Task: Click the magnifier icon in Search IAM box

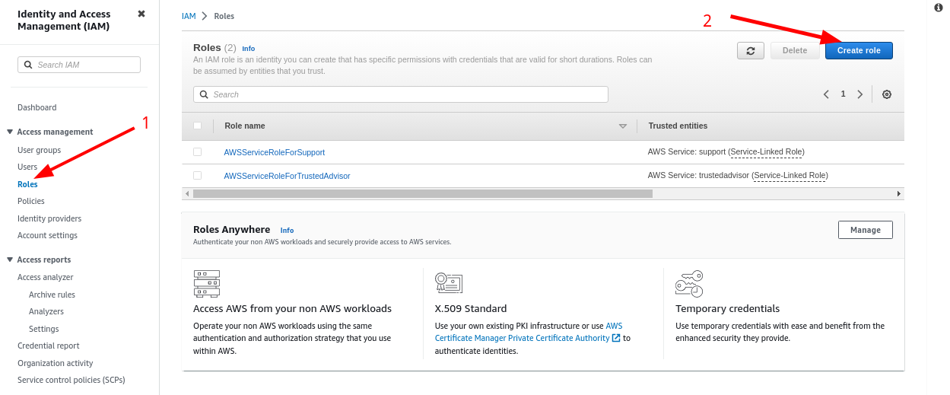Action: point(28,65)
